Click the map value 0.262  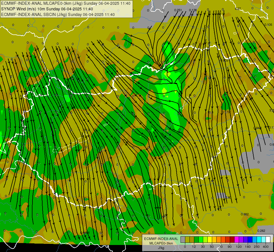(x=261, y=231)
